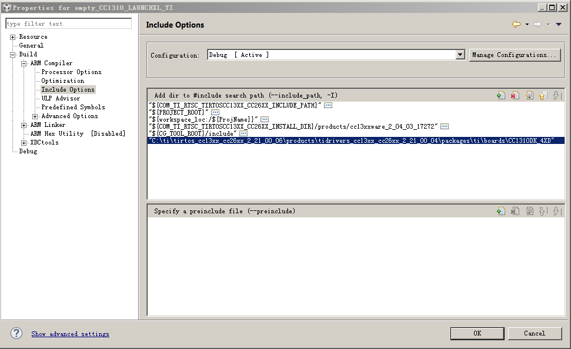571x349 pixels.
Task: Open the properties page view menu triangle
Action: tap(559, 24)
